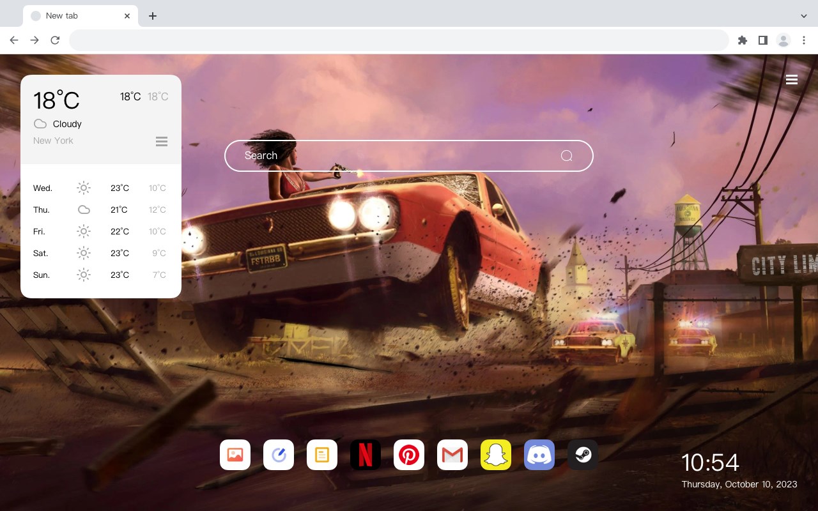Reload the current page

pos(55,40)
